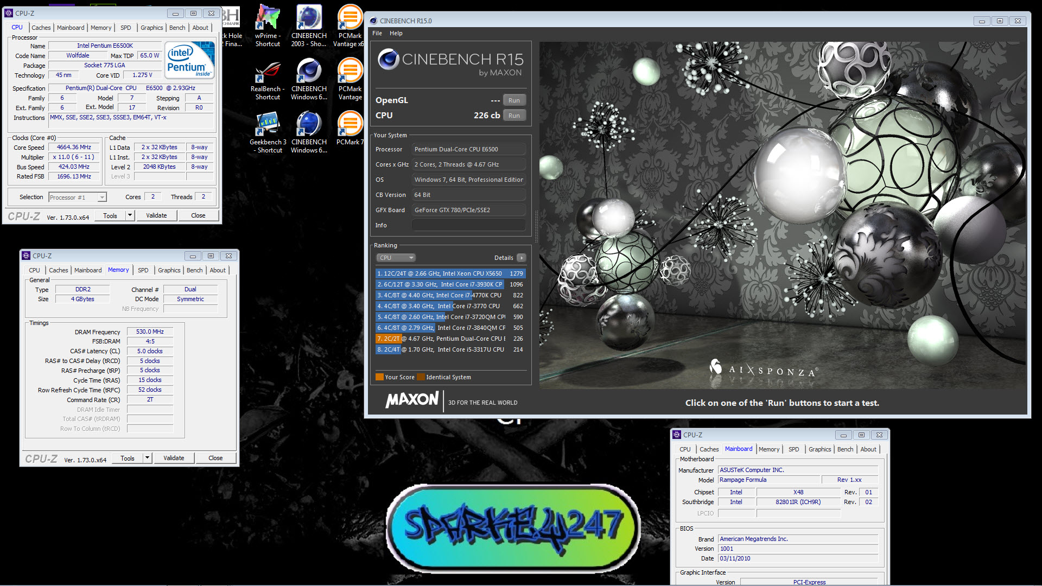Open About tab in CPU-Z mainboard window
Image resolution: width=1042 pixels, height=586 pixels.
click(868, 449)
